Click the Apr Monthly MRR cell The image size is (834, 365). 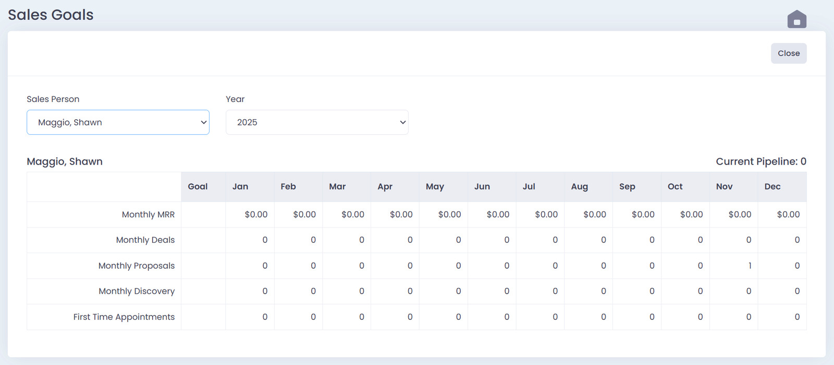[395, 215]
